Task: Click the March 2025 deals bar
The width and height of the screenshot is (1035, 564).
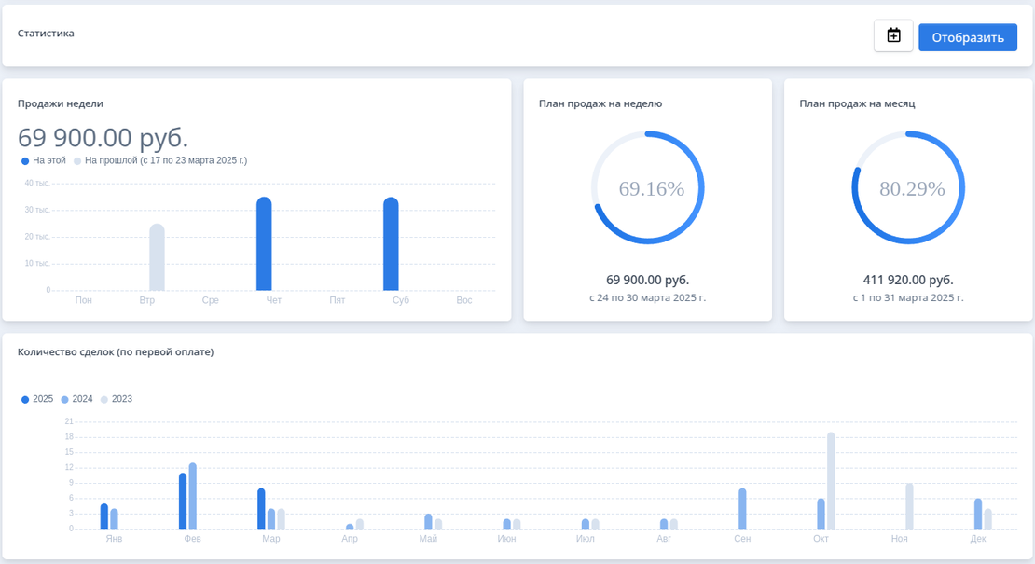Action: click(261, 509)
